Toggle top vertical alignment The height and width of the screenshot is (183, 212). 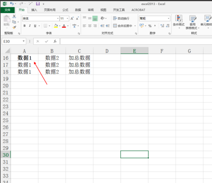coord(84,18)
